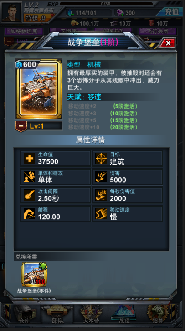The width and height of the screenshot is (185, 331).
Task: Close the 战争堡垒 detail popup
Action: coord(168,43)
